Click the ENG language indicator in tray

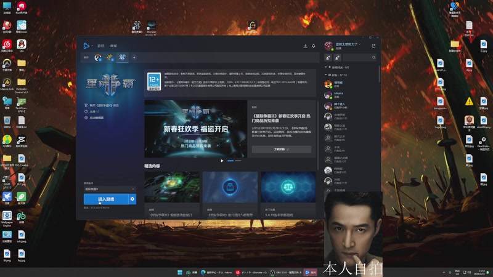coord(457,272)
